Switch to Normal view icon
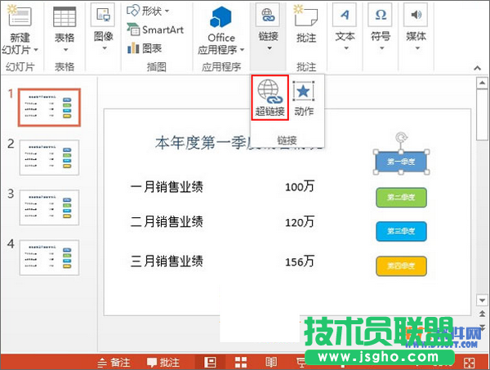490x370 pixels. coord(210,363)
